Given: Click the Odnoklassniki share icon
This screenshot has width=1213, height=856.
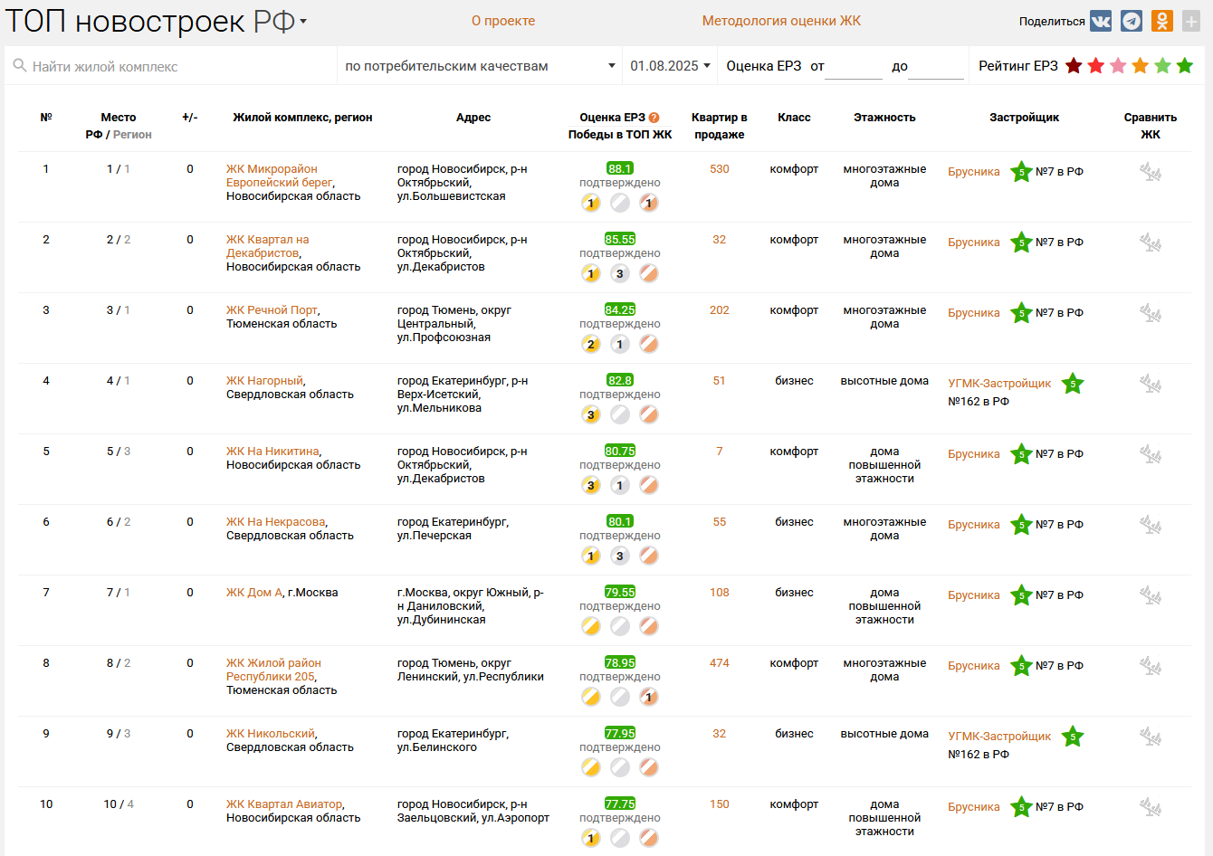Looking at the screenshot, I should (1162, 21).
